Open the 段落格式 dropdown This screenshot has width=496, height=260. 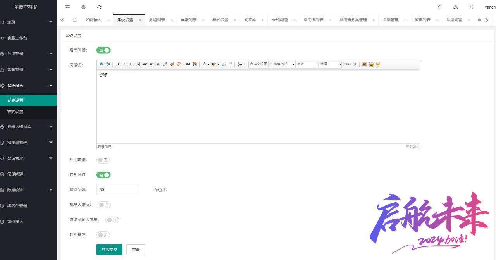point(284,64)
